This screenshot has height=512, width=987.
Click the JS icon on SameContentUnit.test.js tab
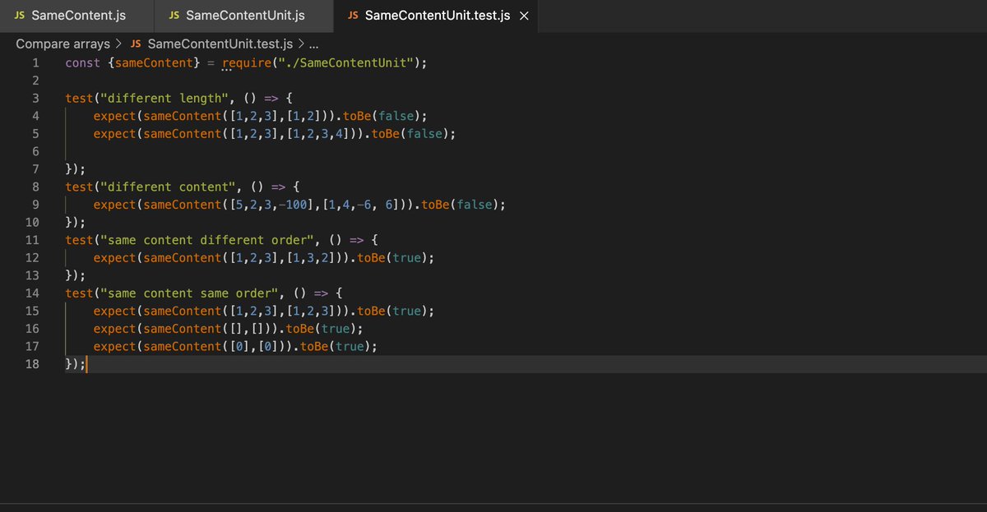pos(353,16)
